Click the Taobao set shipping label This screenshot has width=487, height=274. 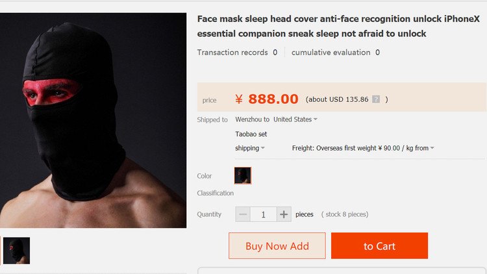pyautogui.click(x=251, y=134)
